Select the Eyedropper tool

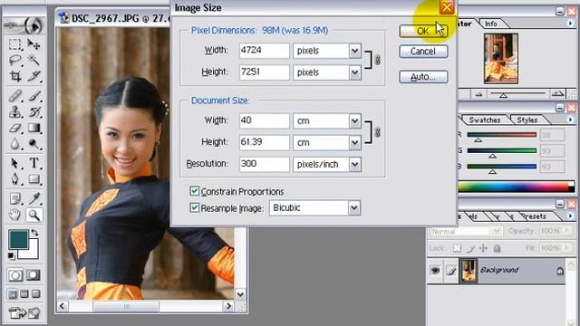click(x=34, y=199)
